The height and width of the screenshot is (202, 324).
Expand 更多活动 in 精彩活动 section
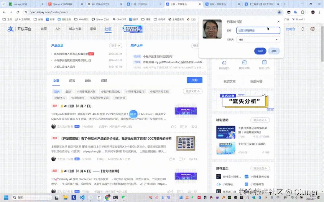tap(260, 120)
